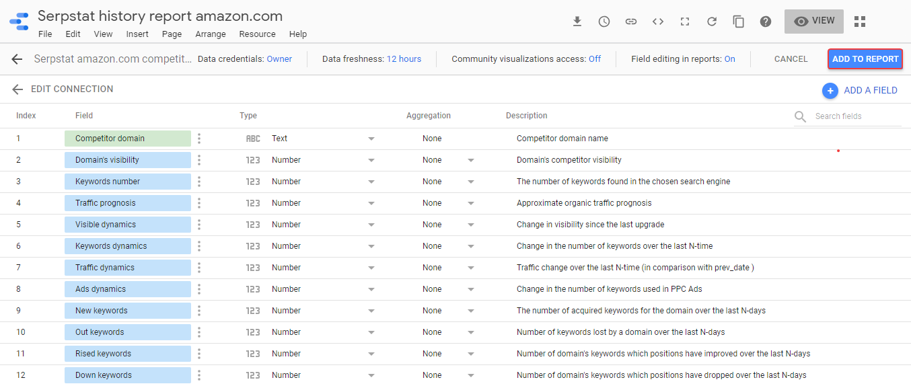Click the make a copy icon
Viewport: 911px width, 386px height.
[739, 22]
